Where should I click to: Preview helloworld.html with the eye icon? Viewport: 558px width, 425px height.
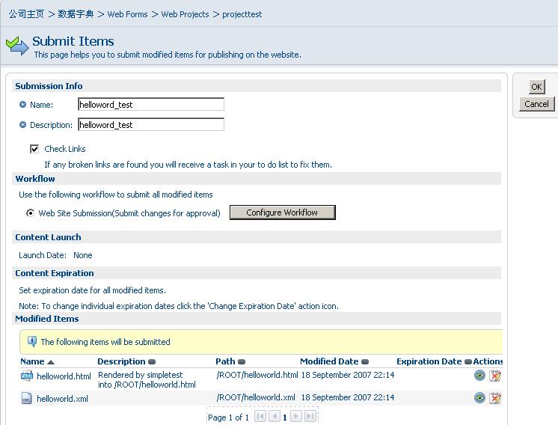pyautogui.click(x=479, y=376)
